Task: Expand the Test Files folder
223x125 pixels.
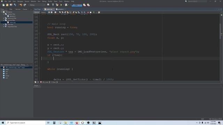Action: [3, 24]
